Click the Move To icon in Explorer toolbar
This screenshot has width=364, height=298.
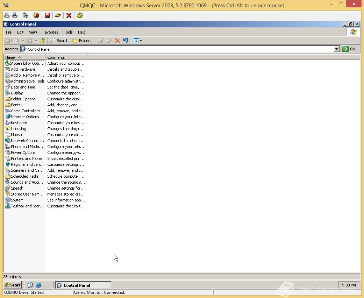click(100, 41)
